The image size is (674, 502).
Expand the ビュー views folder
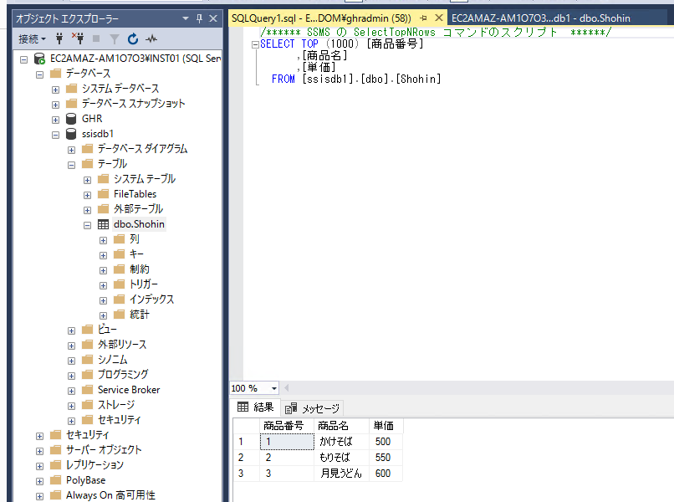(x=71, y=330)
